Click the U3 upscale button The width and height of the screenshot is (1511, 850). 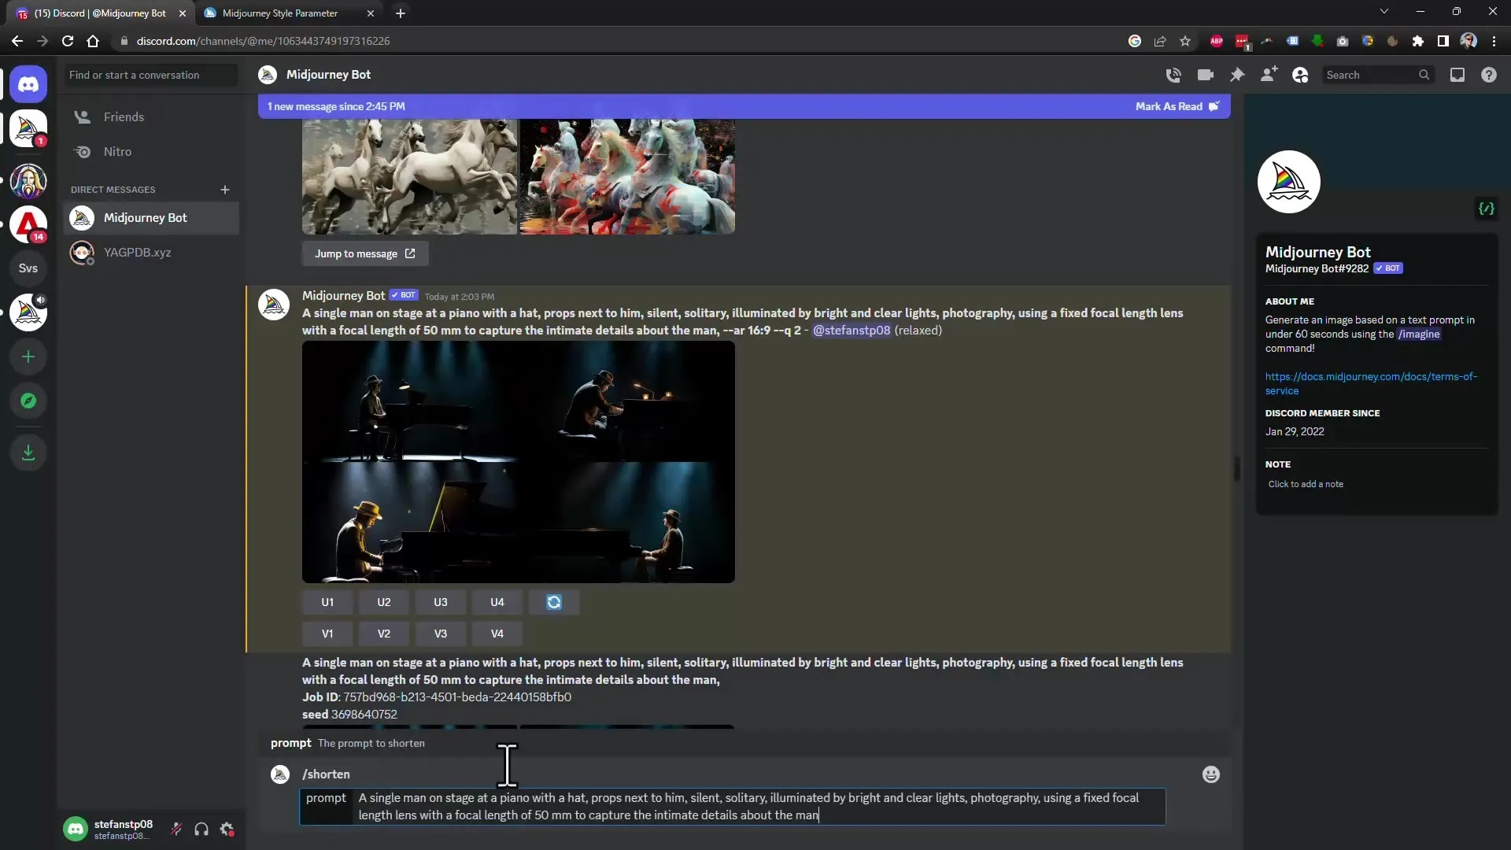tap(440, 602)
